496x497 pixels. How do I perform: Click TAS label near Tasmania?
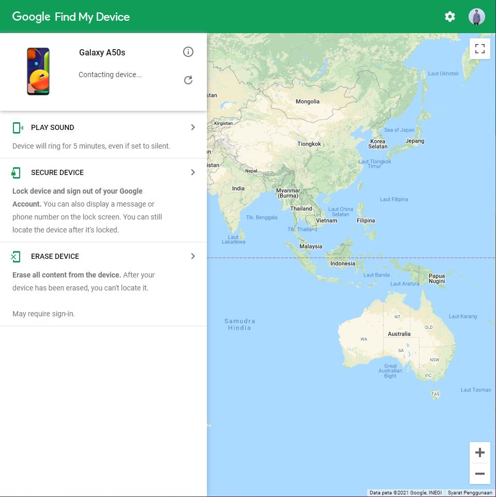435,394
